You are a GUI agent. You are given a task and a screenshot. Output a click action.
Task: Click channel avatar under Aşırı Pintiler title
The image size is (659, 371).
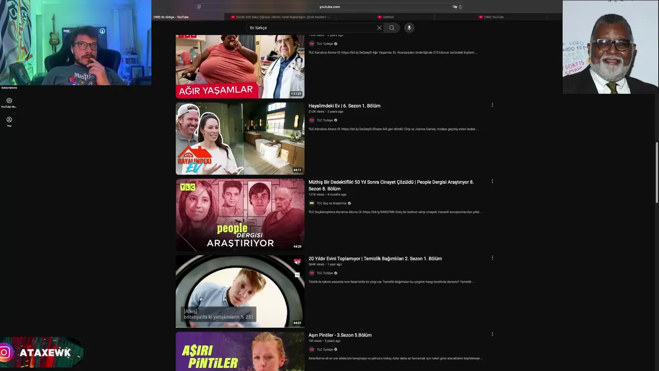coord(311,349)
